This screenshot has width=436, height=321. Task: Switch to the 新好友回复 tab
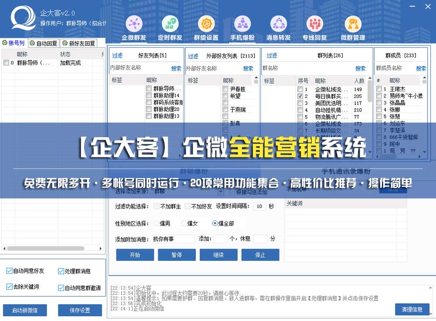[78, 43]
